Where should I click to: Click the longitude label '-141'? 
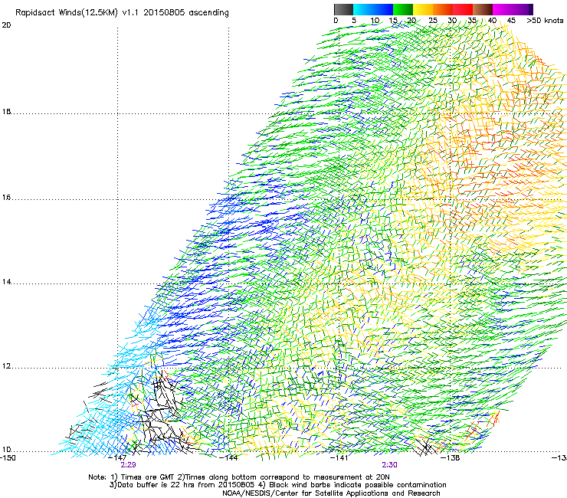pos(339,458)
